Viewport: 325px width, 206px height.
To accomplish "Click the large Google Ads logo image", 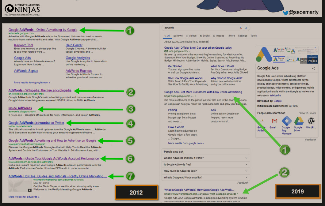I will coord(264,54).
